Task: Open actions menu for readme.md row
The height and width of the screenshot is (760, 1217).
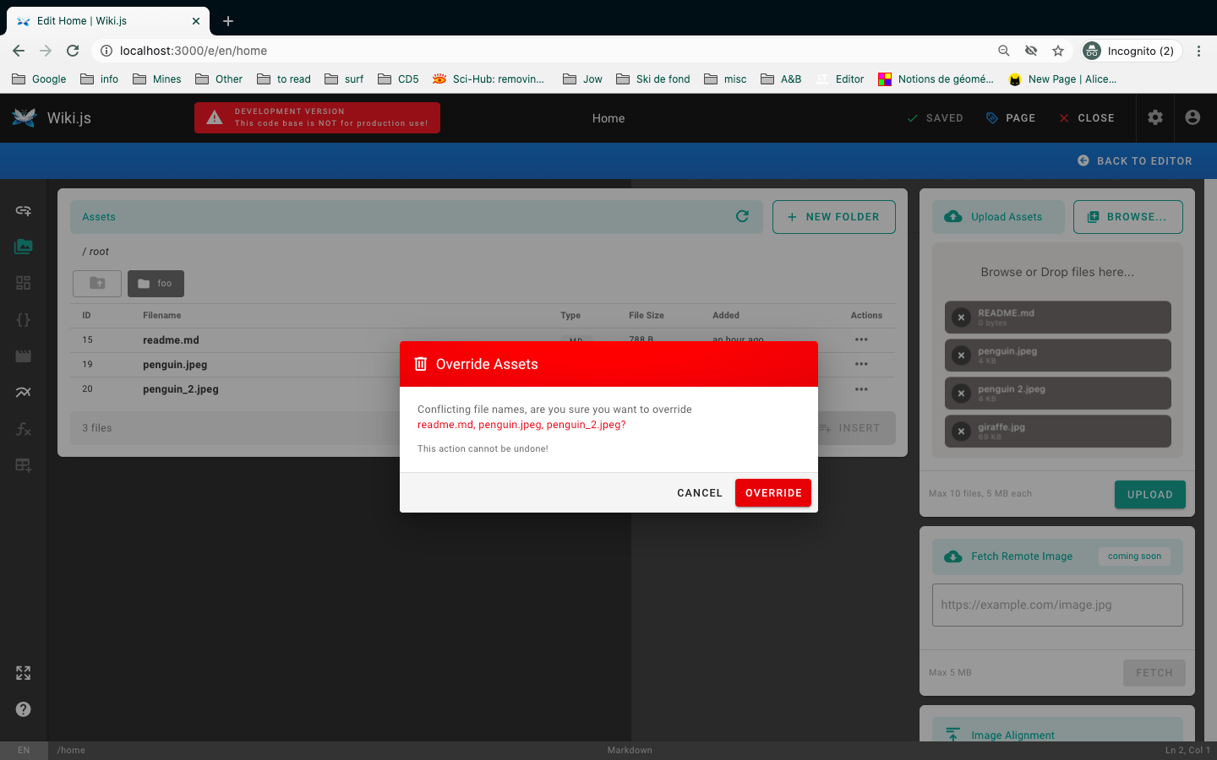Action: [861, 339]
